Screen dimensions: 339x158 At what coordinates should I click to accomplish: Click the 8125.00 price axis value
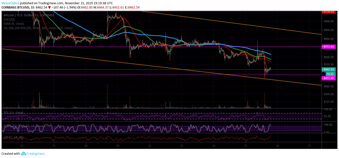pyautogui.click(x=329, y=102)
